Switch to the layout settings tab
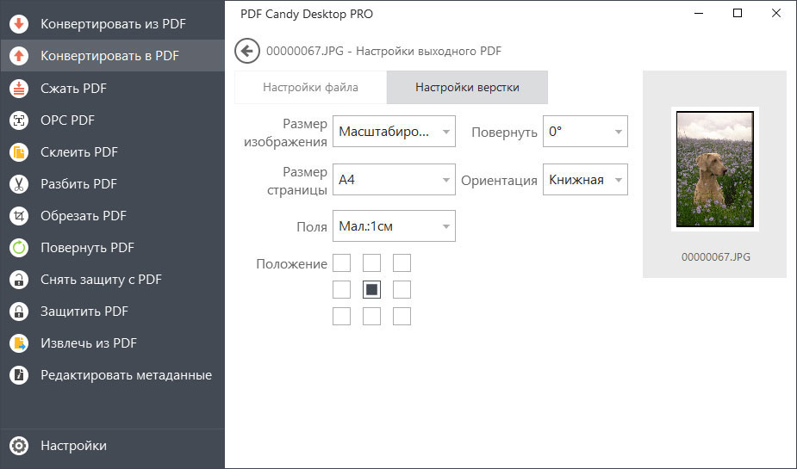The image size is (797, 469). coord(467,87)
